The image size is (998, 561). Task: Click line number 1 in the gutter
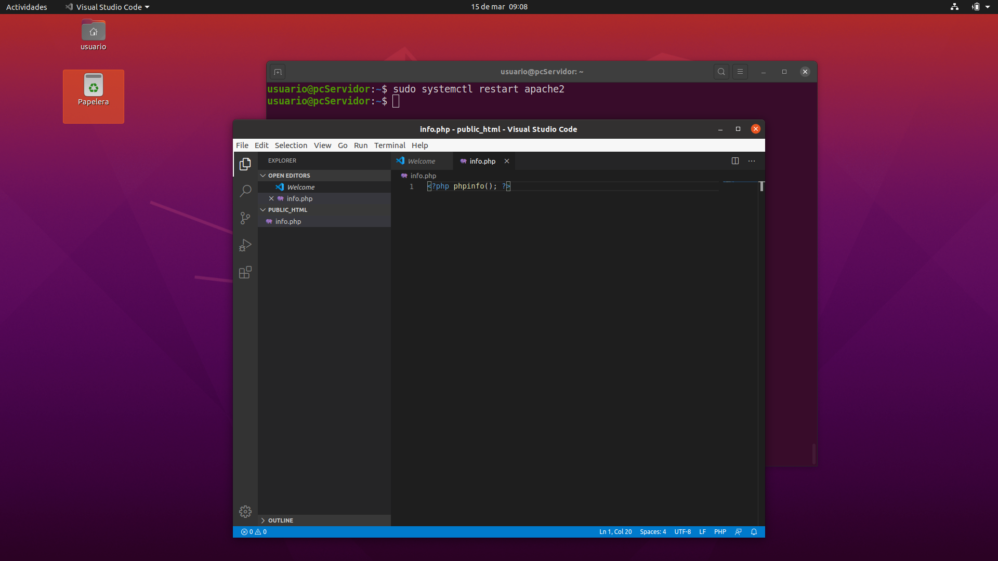click(x=412, y=186)
